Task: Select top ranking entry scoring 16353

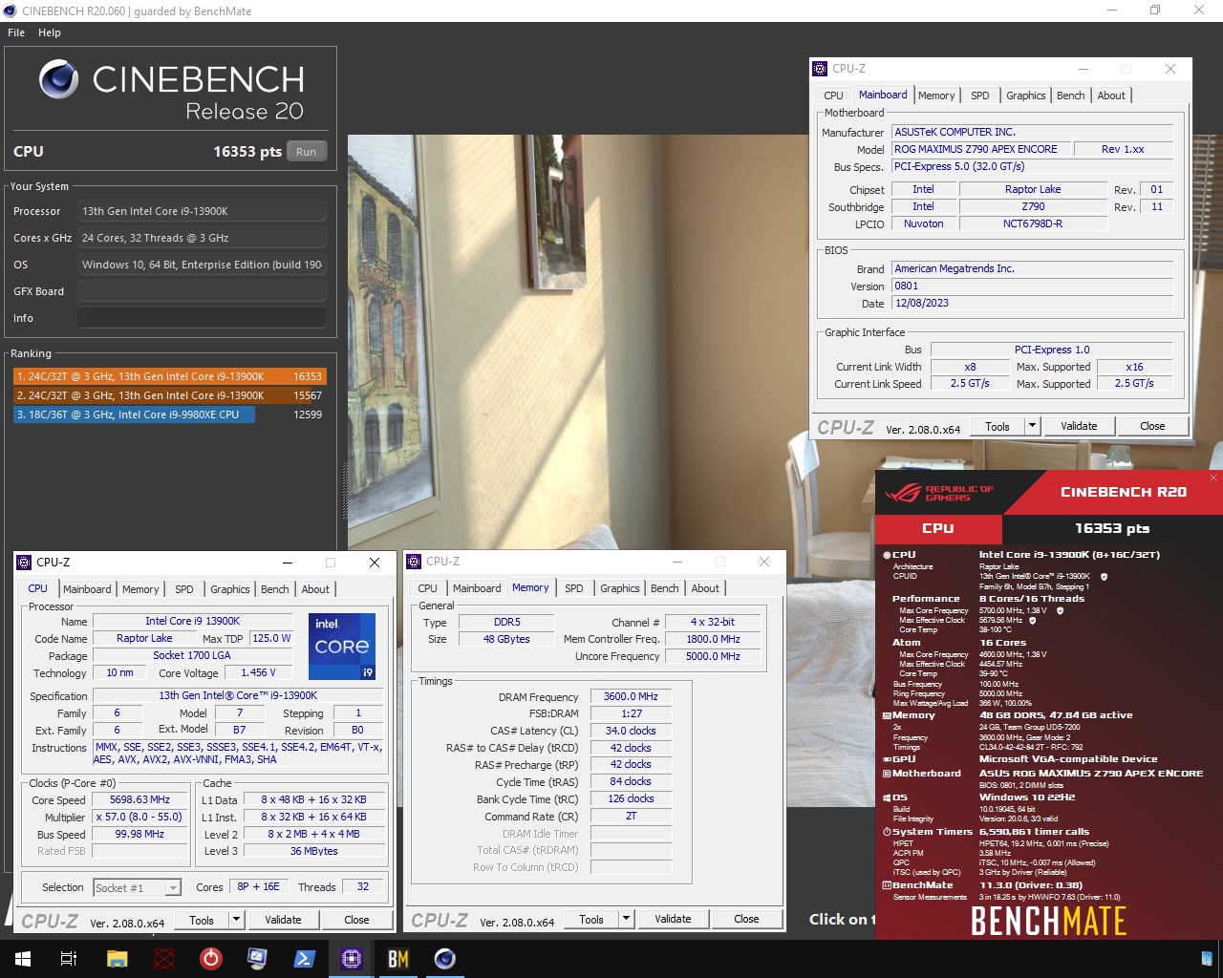Action: [169, 376]
